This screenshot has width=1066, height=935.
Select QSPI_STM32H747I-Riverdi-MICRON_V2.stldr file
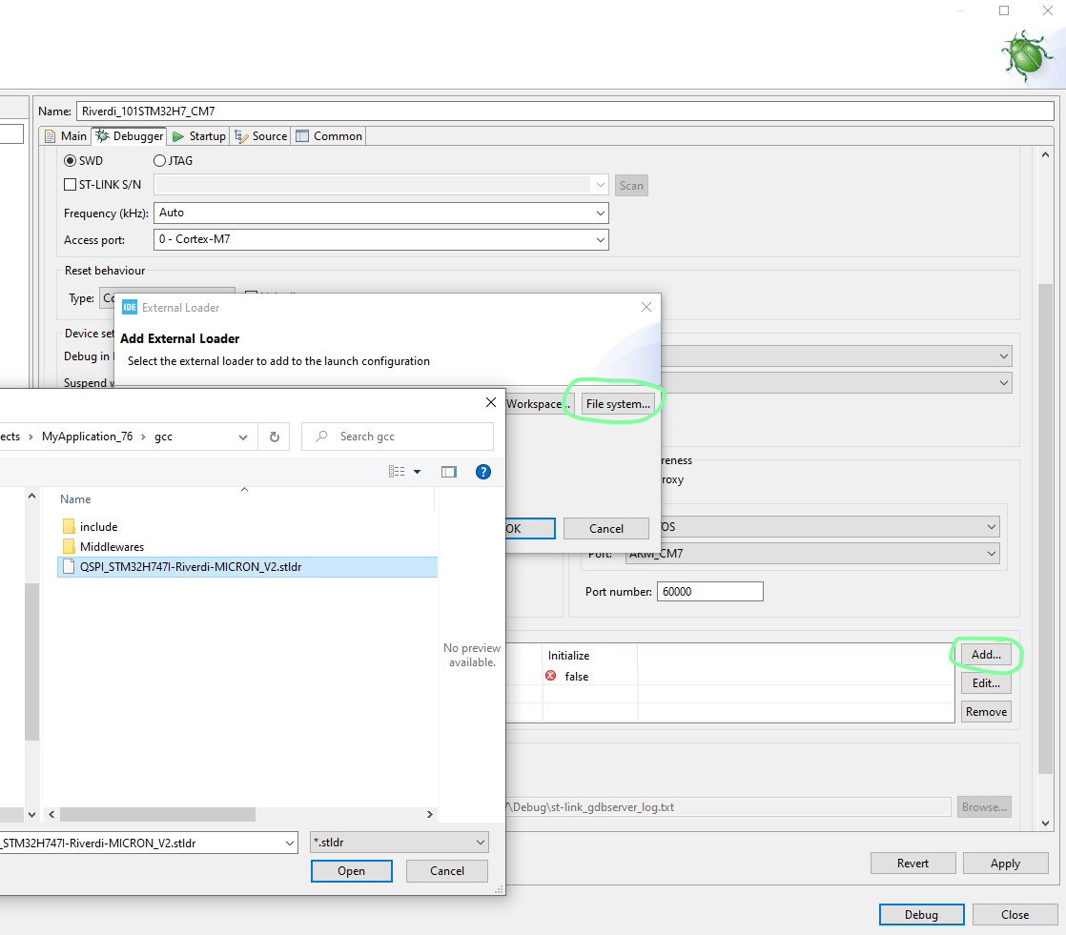(x=248, y=567)
